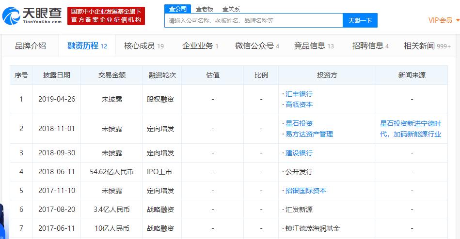
Task: Open the 建设银行 investor link
Action: [x=299, y=153]
